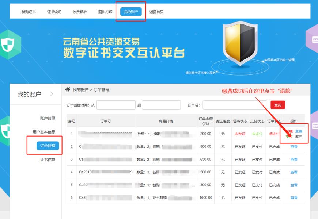The height and width of the screenshot is (219, 318).
Task: Click 编辑 on the pending order
Action: (290, 131)
